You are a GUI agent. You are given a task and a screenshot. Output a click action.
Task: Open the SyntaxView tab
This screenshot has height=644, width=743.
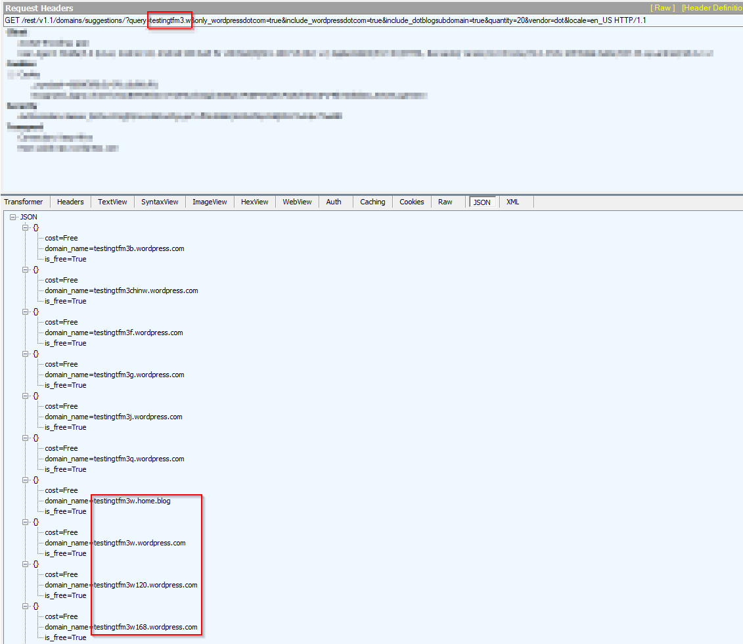click(x=160, y=202)
